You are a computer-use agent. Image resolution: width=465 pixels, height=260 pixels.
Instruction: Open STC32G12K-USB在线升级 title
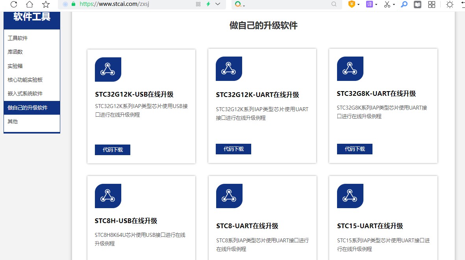[x=134, y=94]
